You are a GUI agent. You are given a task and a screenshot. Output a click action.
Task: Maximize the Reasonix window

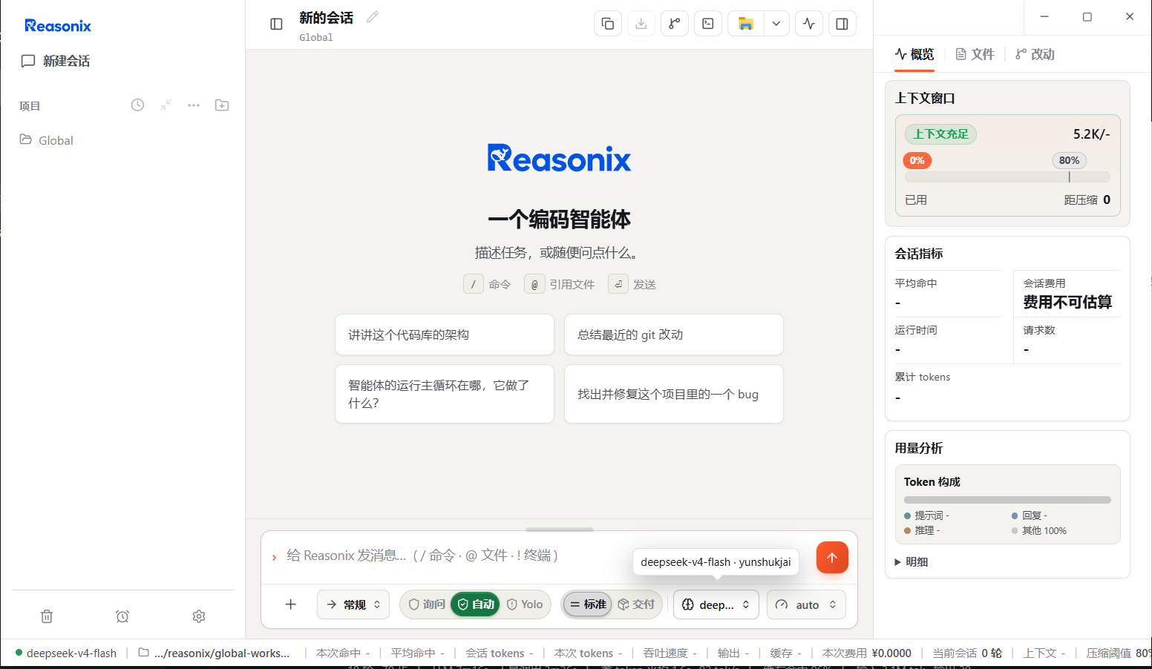(1087, 16)
